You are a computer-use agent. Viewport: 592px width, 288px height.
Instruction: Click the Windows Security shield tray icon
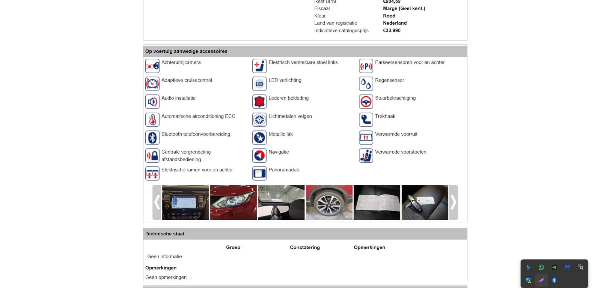(x=528, y=280)
